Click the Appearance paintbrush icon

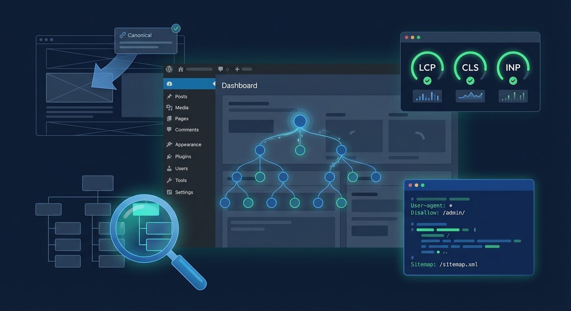[169, 144]
